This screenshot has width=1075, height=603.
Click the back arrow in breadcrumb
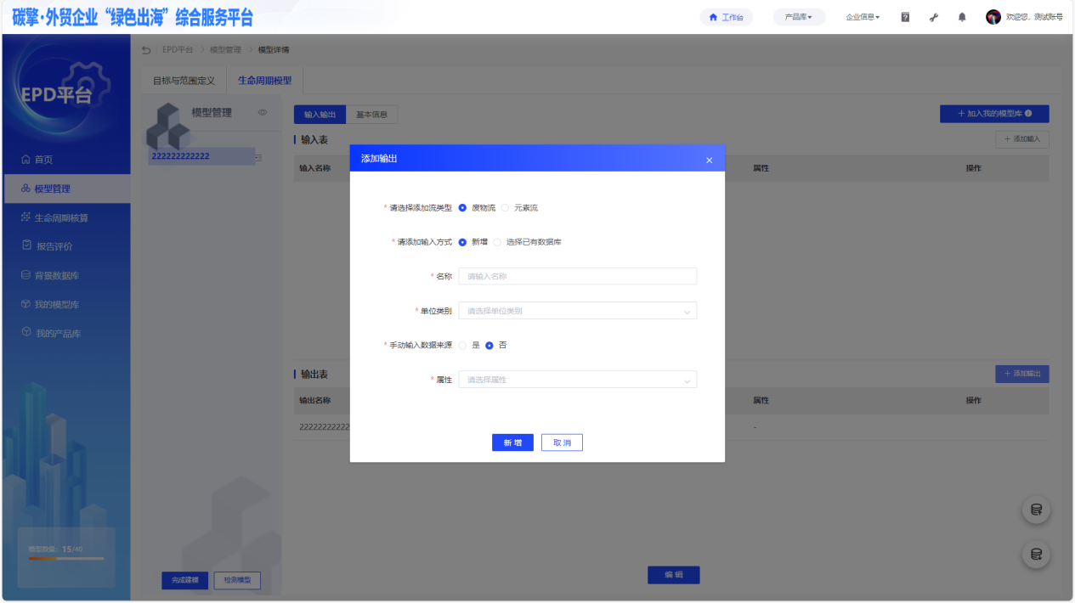pyautogui.click(x=146, y=50)
